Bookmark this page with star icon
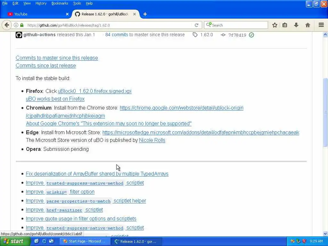Viewport: 328px width, 246px height. click(x=275, y=25)
